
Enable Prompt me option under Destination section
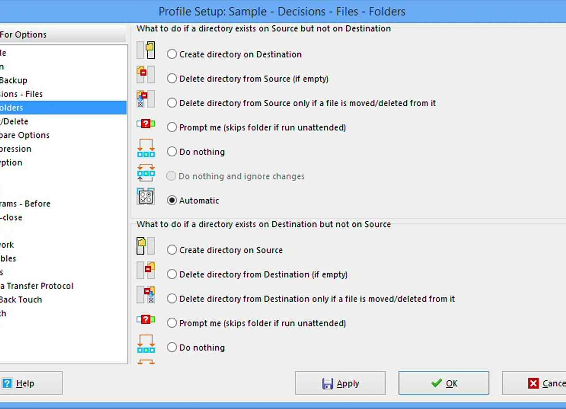click(x=172, y=323)
